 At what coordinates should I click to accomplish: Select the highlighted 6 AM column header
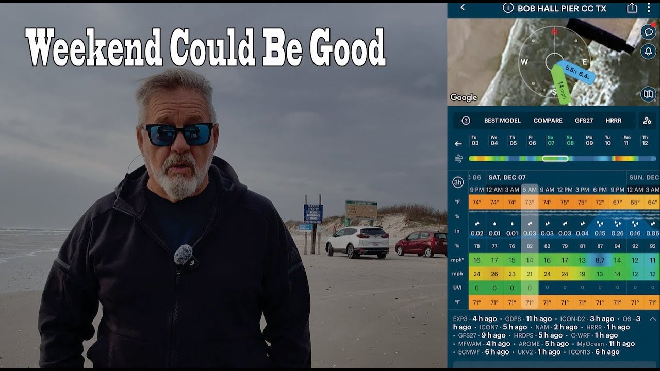[x=530, y=190]
